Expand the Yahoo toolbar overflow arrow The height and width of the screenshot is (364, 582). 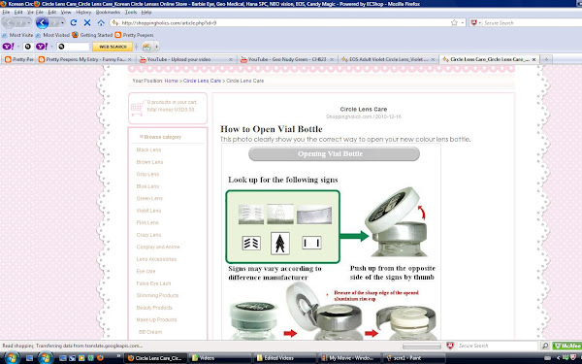[x=156, y=47]
